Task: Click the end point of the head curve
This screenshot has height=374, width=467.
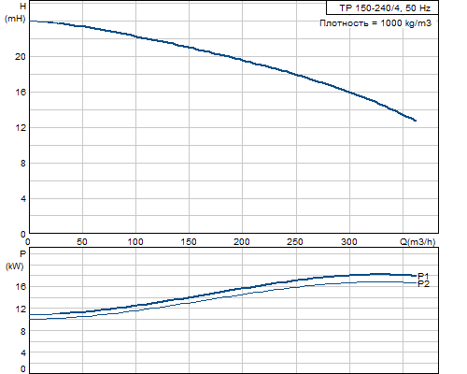Action: 416,121
